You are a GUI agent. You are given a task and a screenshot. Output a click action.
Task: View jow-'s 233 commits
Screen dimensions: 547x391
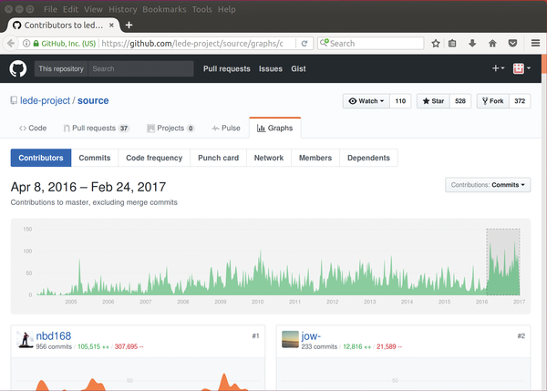pos(319,346)
